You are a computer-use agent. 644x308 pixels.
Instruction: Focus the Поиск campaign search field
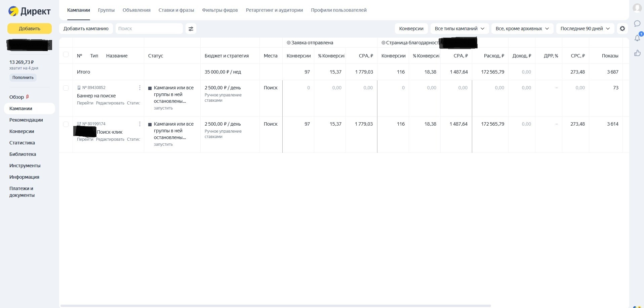pos(149,29)
